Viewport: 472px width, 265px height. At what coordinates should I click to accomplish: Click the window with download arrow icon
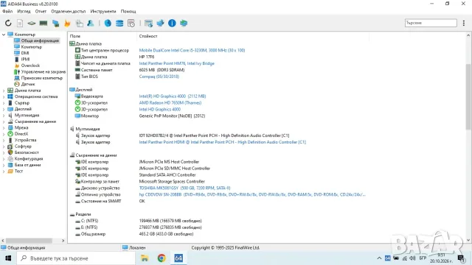tap(148, 23)
